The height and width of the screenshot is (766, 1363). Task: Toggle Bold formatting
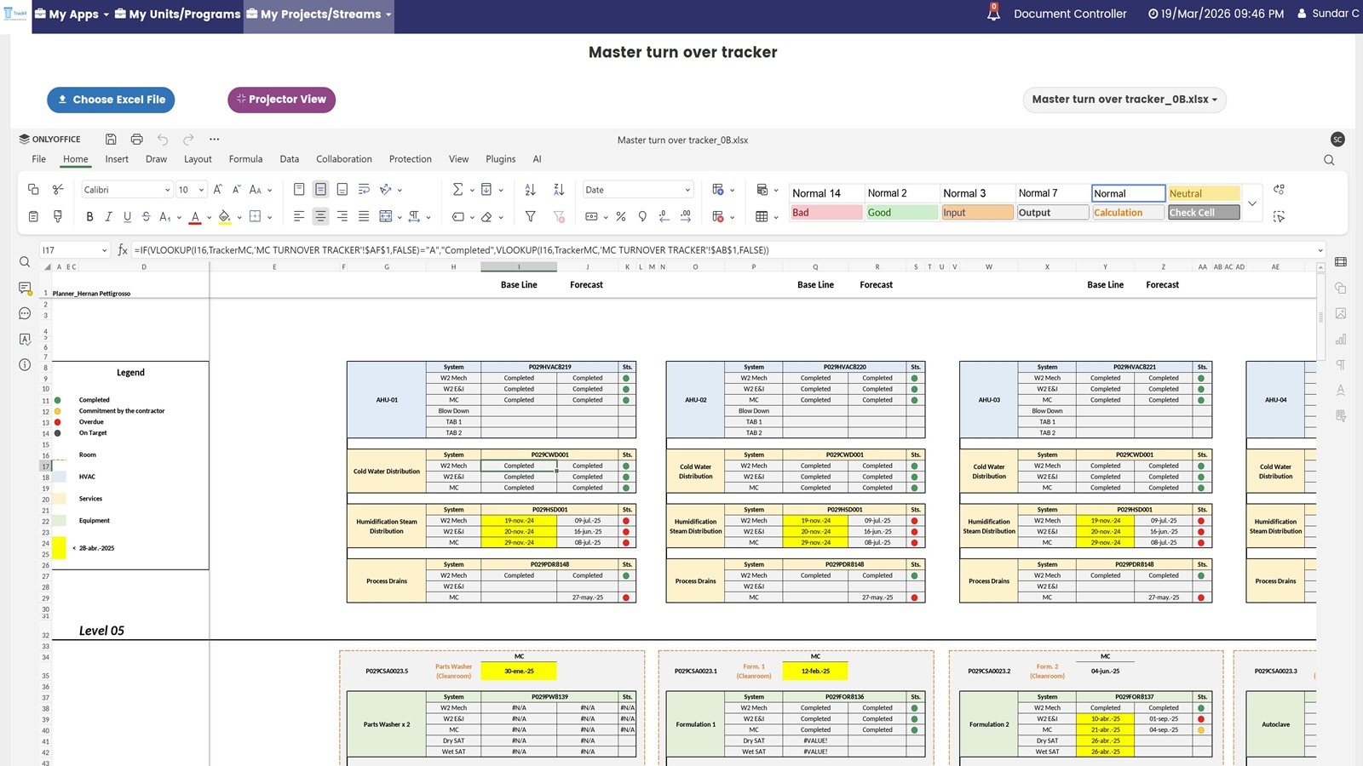pos(89,217)
